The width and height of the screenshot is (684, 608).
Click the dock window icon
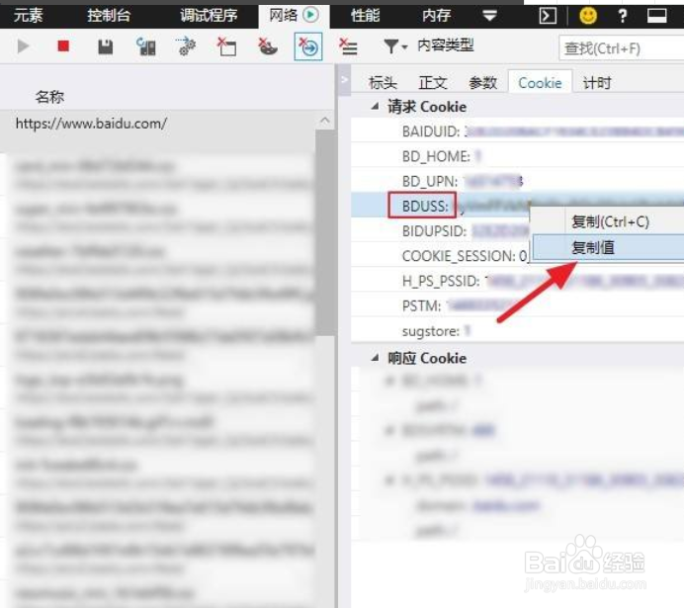coord(656,16)
